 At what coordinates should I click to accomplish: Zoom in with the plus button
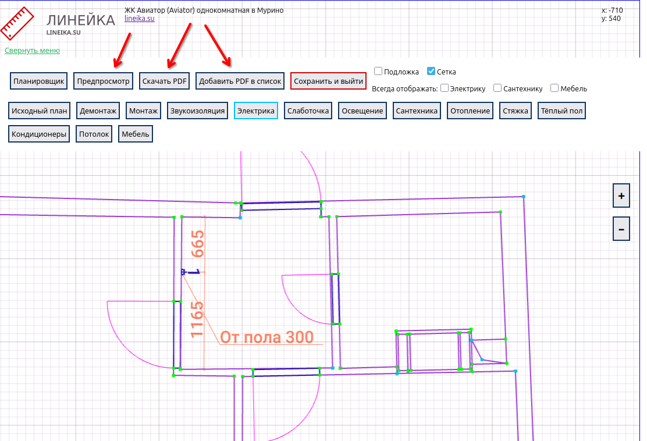coord(621,196)
